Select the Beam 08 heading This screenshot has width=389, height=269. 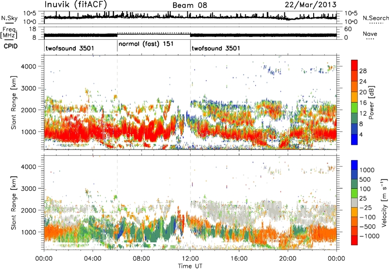(x=190, y=5)
